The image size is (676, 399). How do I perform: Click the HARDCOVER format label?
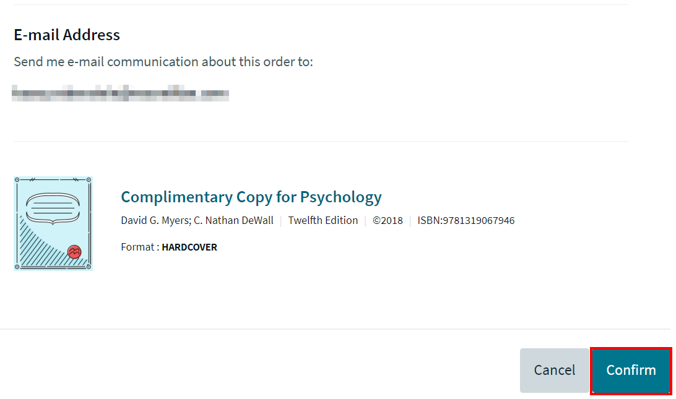pos(189,246)
